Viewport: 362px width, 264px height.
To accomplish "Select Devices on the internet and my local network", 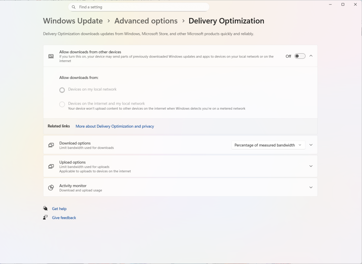I will (62, 104).
